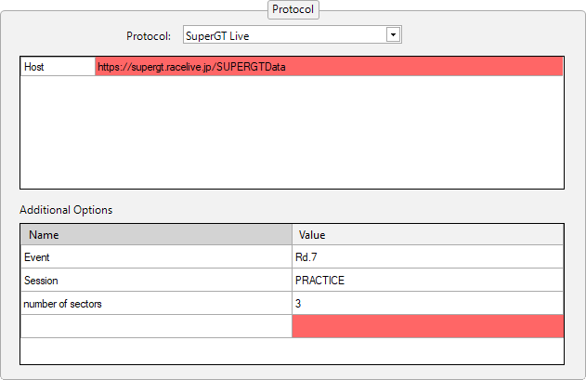
Task: Click the empty red value cell in the last row
Action: 427,326
